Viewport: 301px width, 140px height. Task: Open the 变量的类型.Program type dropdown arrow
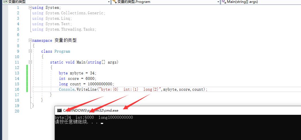click(218, 2)
